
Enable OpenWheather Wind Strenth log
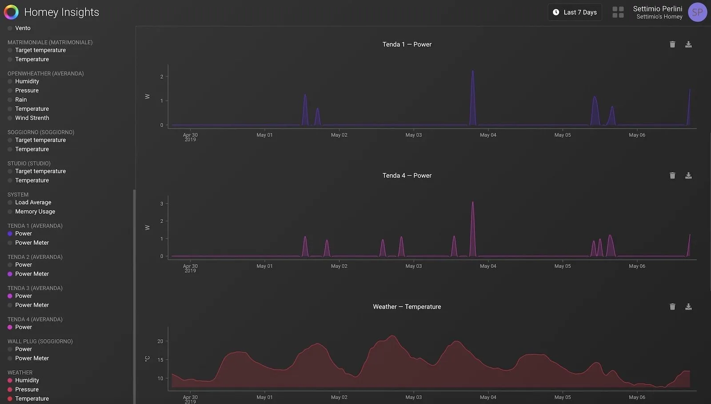(28, 118)
